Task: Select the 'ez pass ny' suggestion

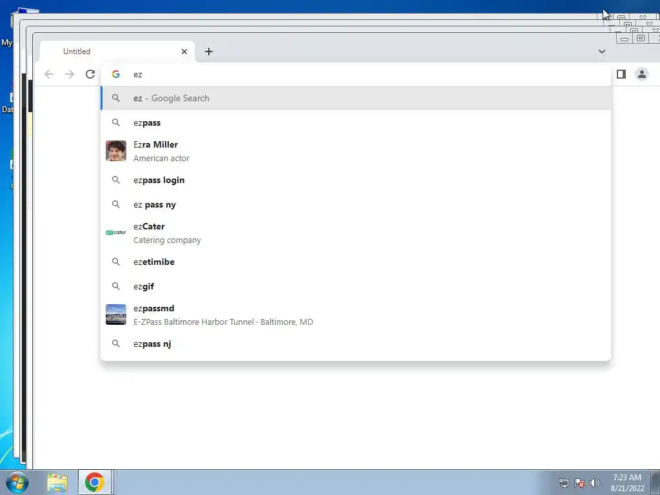Action: [356, 204]
